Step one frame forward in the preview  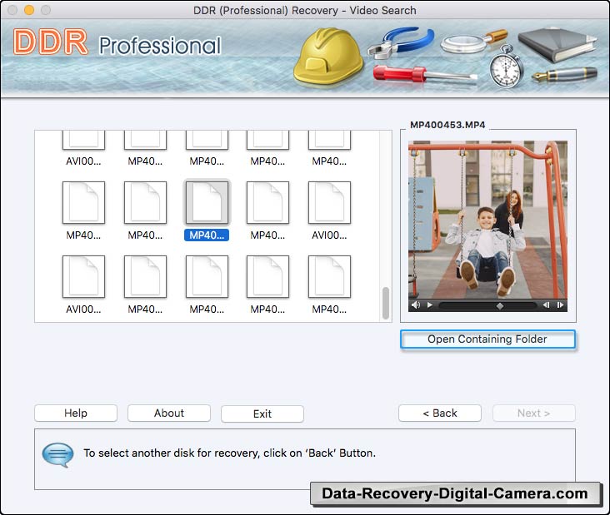coord(560,305)
